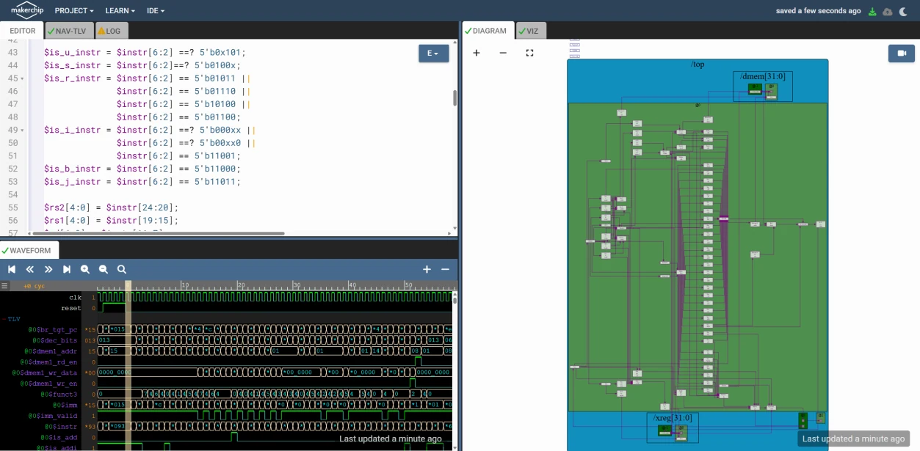Click the /top block label
This screenshot has height=451, width=920.
[698, 65]
